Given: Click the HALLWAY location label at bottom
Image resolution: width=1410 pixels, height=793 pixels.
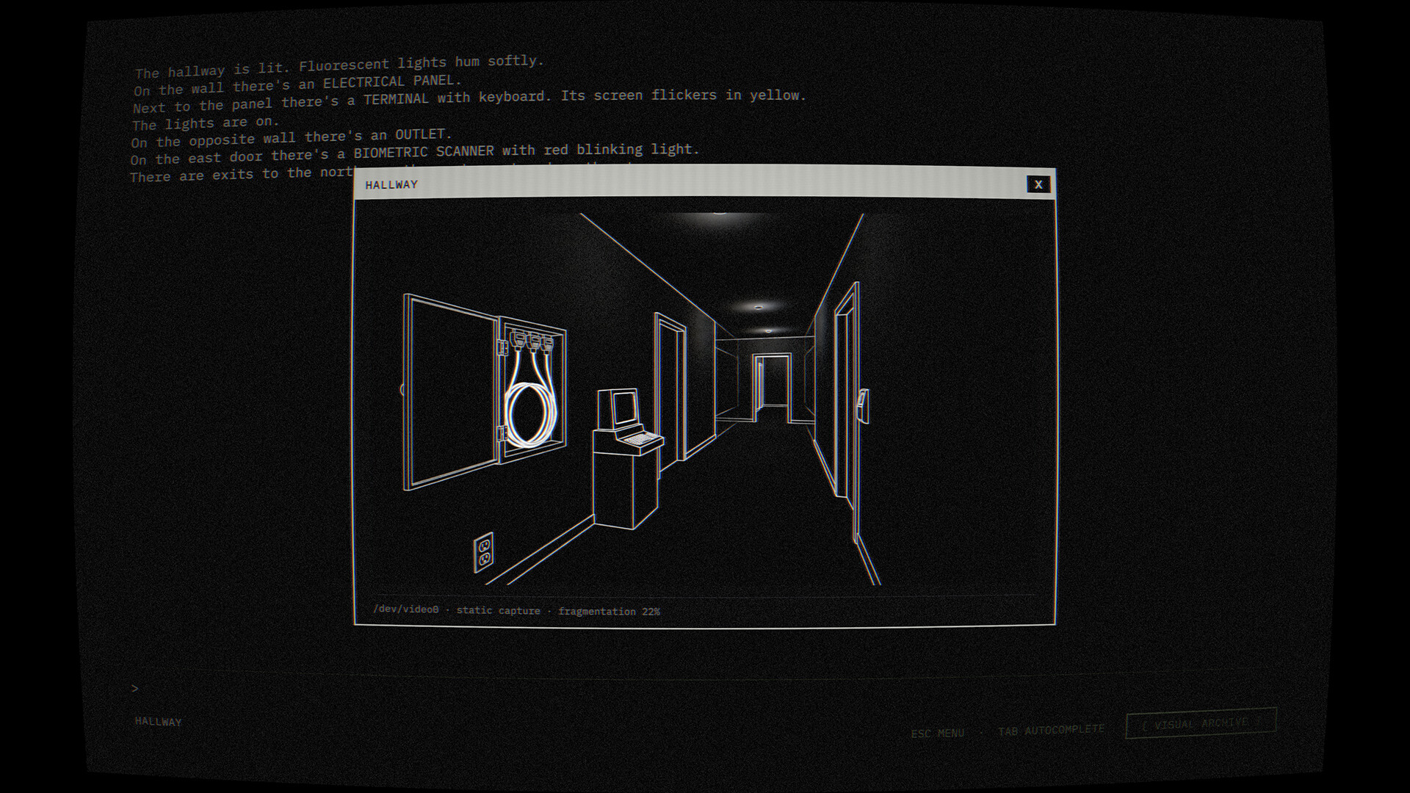Looking at the screenshot, I should 158,722.
